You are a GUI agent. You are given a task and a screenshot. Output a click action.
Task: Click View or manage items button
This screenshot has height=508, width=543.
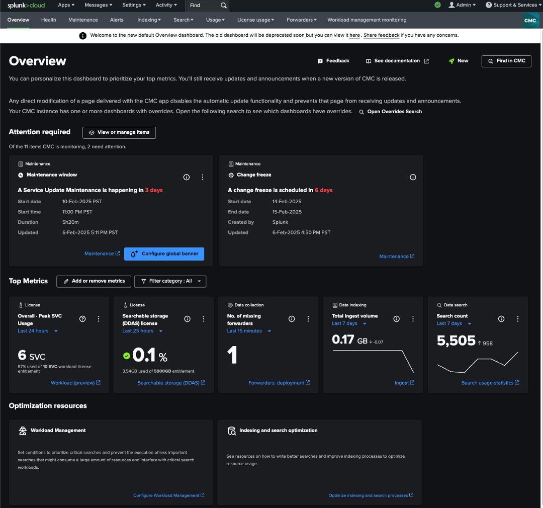119,133
